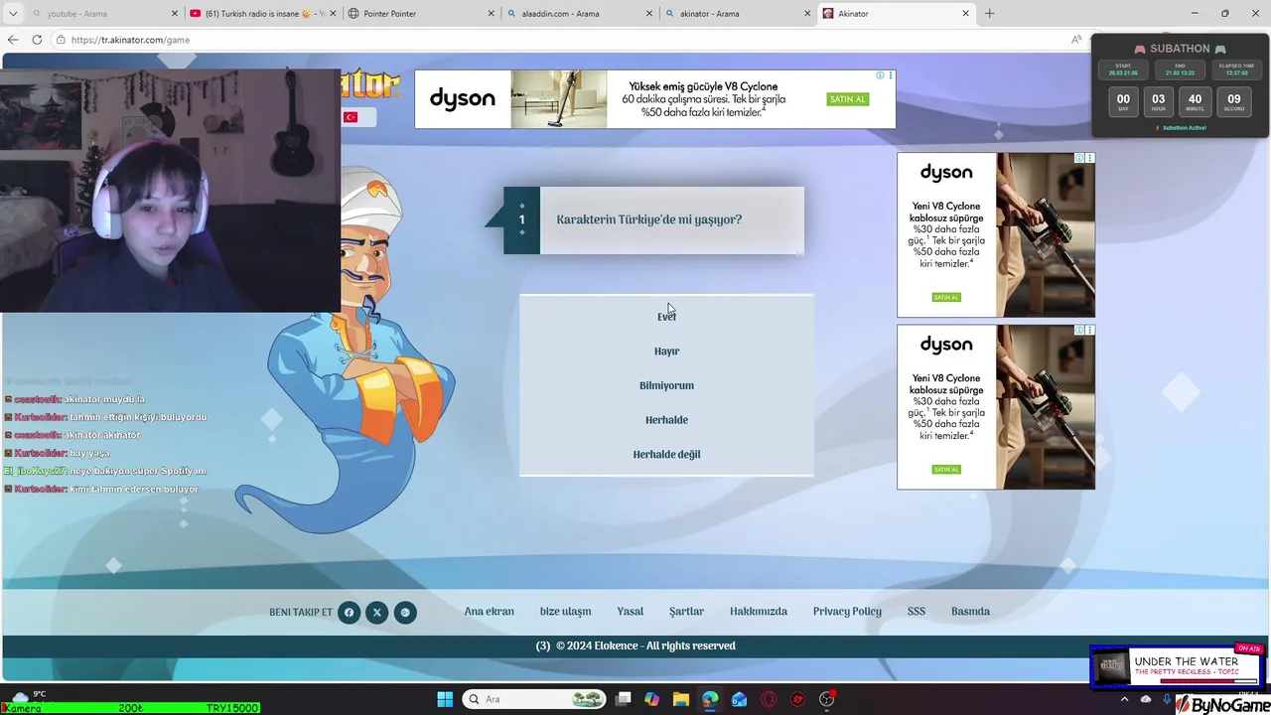Go to Ana ekran footer link

[490, 612]
